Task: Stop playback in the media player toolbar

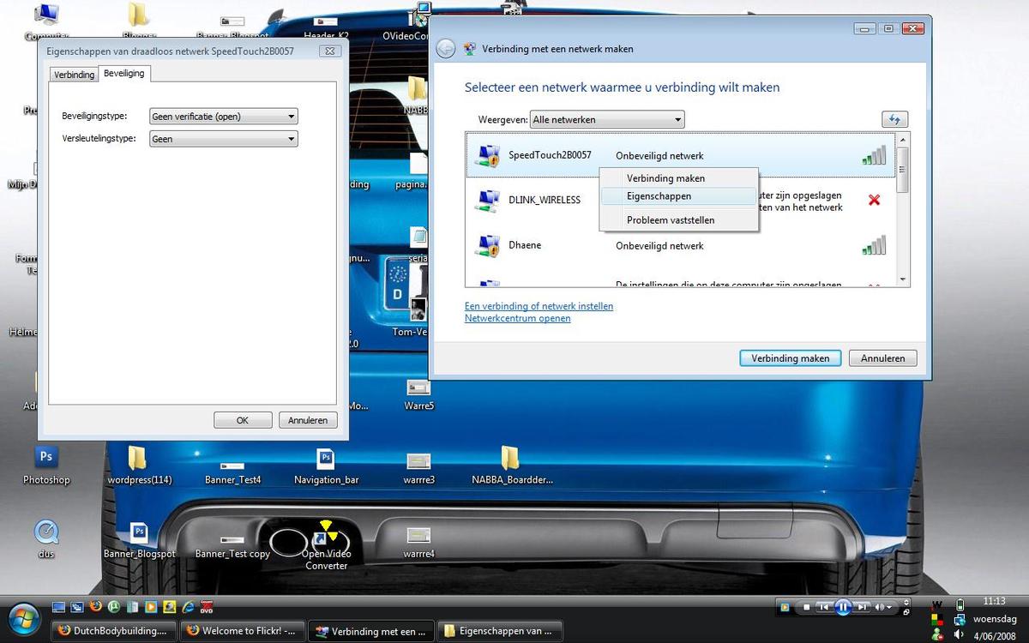Action: (806, 607)
